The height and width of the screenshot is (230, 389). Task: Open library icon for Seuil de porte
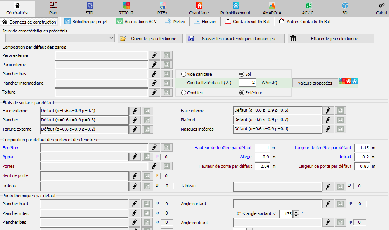coord(147,176)
